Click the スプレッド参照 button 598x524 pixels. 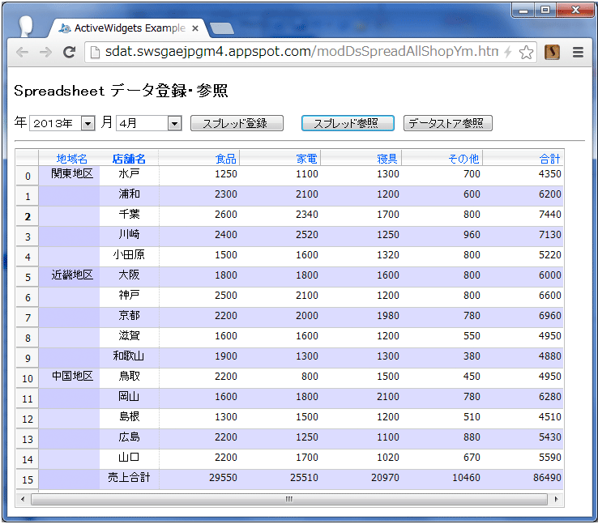click(x=348, y=123)
